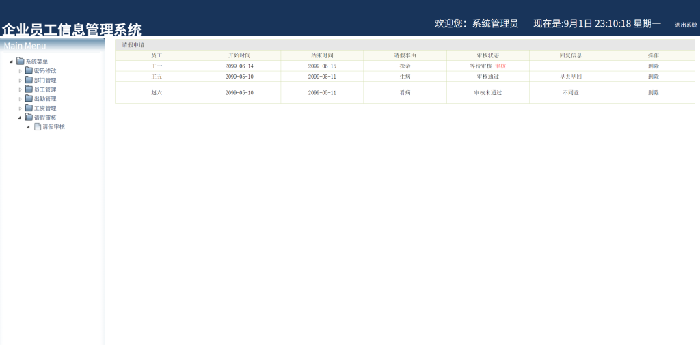Click employee name 王五
This screenshot has height=345, width=700.
point(157,77)
